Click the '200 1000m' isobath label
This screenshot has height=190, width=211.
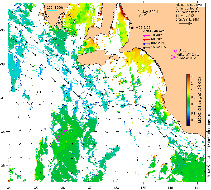[x=56, y=8]
